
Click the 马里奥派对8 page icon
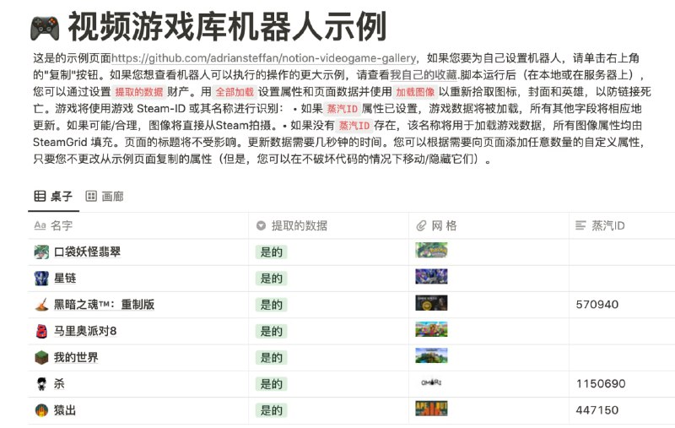(x=41, y=331)
